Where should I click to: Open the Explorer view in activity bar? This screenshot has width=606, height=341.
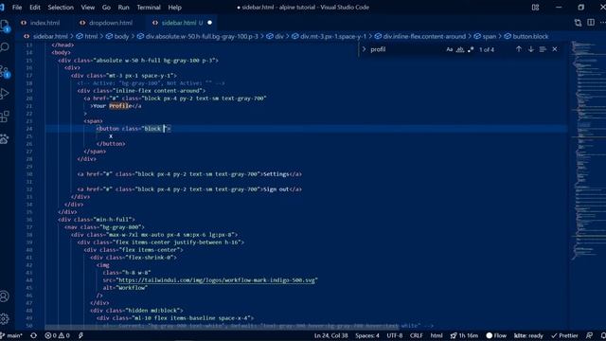click(x=5, y=26)
